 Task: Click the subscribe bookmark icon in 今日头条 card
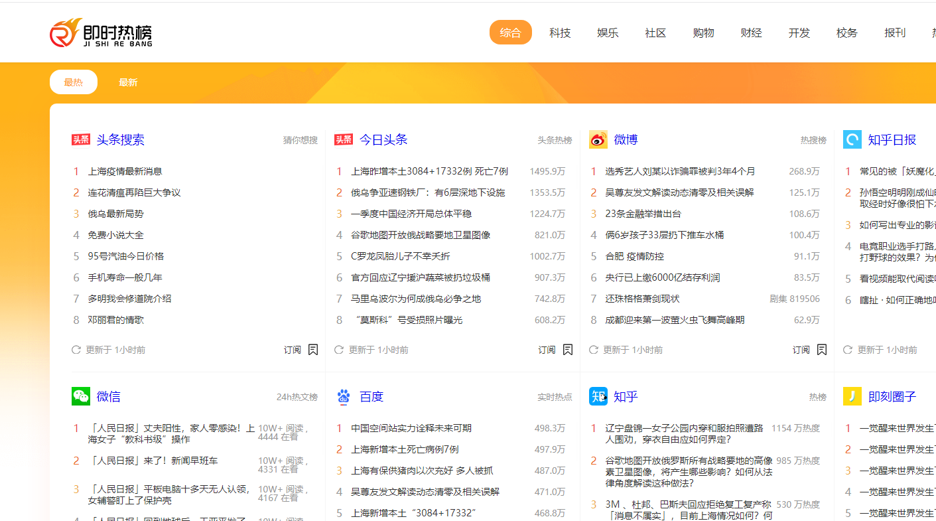[x=568, y=349]
